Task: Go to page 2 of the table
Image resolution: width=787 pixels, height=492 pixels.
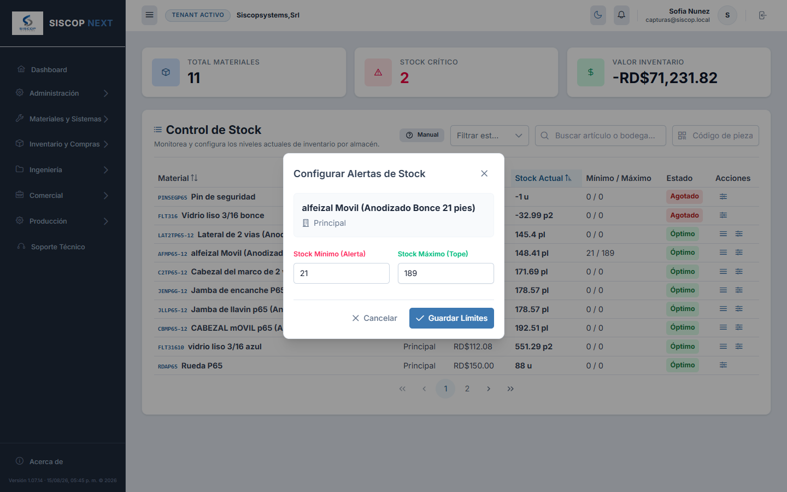Action: pyautogui.click(x=467, y=389)
